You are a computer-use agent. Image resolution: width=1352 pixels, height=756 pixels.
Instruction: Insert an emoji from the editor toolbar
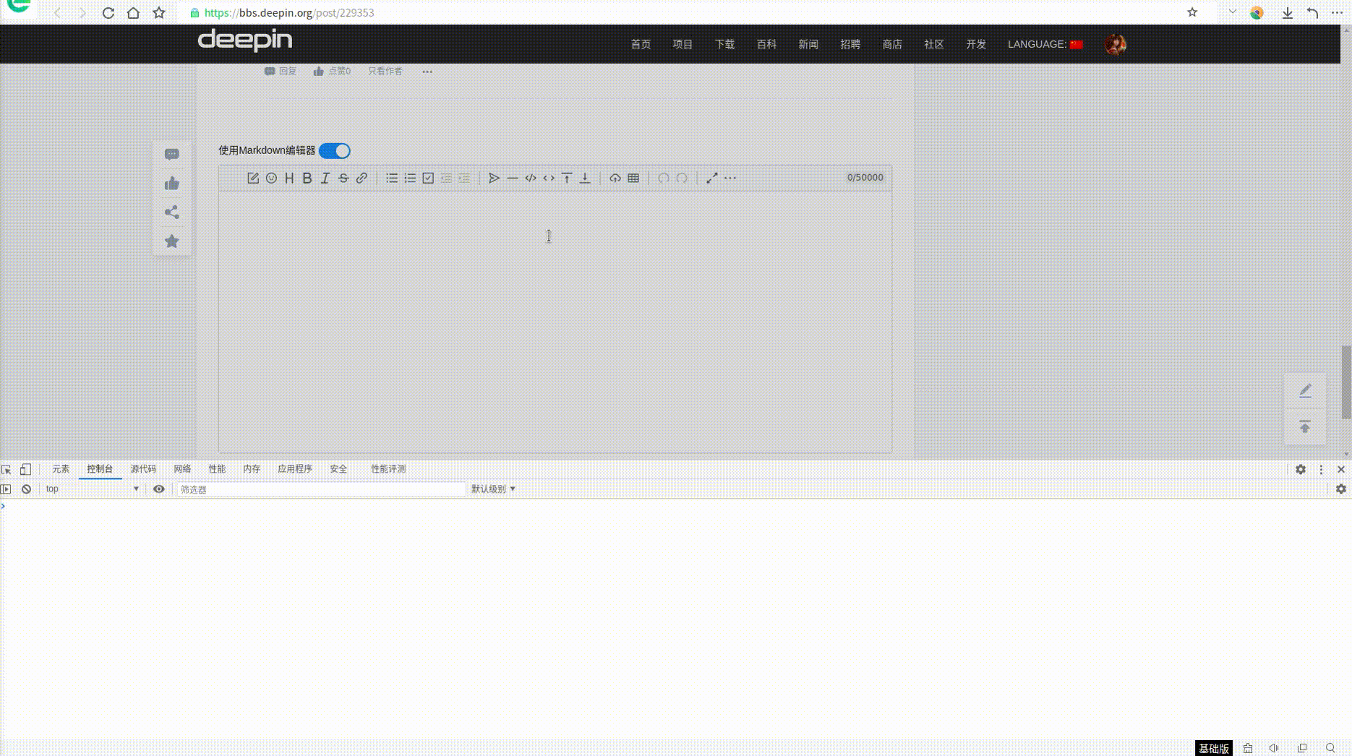(271, 178)
